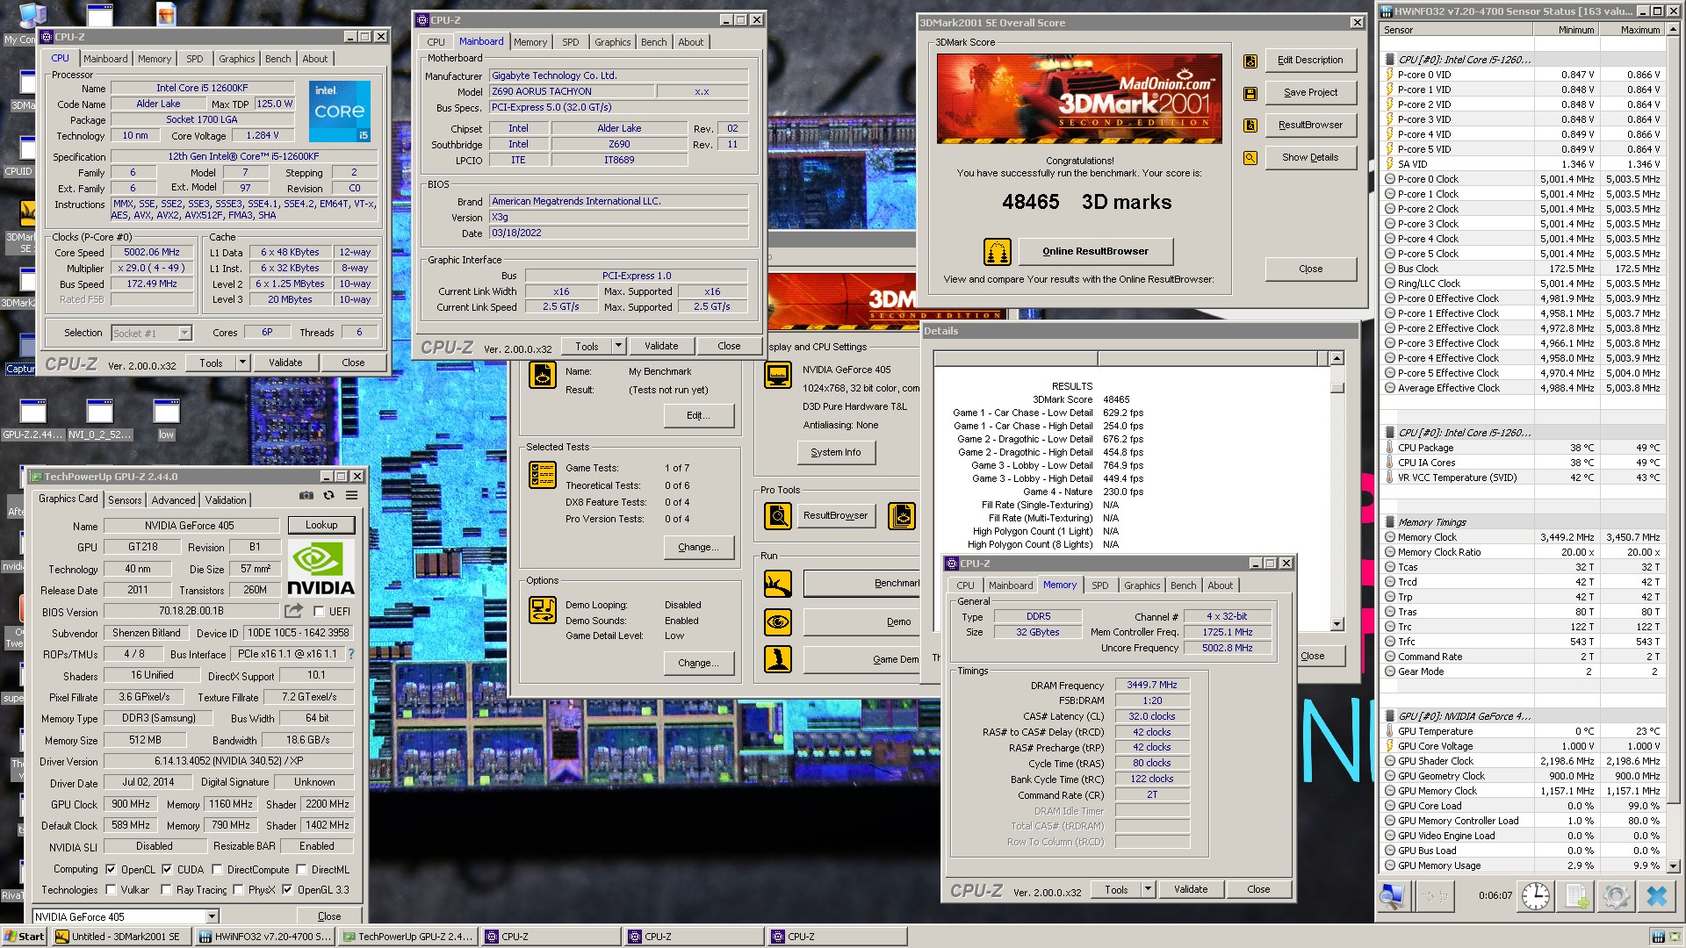
Task: Open HWiNFO settings gear icon
Action: click(x=1616, y=896)
